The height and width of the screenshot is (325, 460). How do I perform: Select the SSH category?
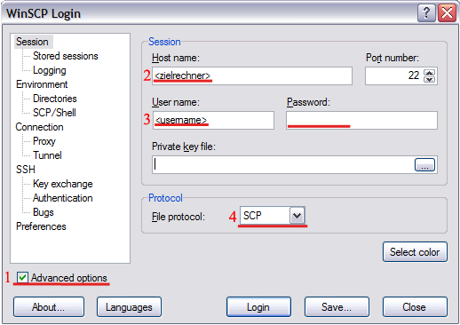click(x=26, y=170)
